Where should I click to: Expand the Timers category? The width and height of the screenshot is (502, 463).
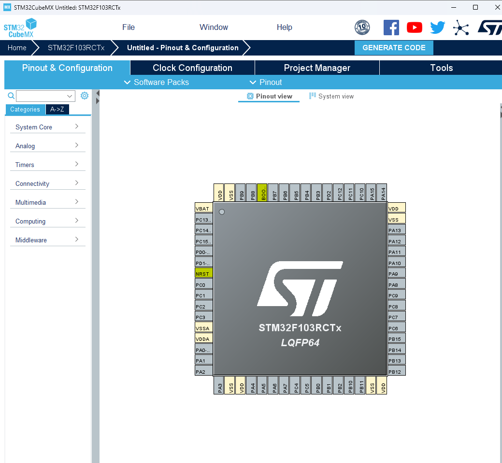(x=47, y=165)
